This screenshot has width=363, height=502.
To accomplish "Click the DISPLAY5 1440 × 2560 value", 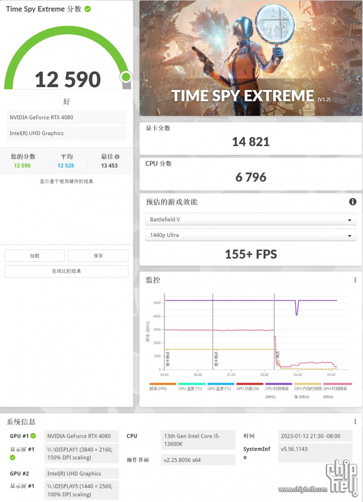I will pyautogui.click(x=81, y=490).
